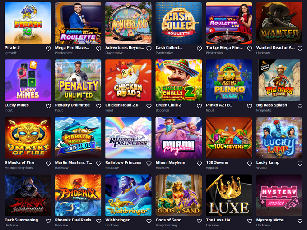The height and width of the screenshot is (230, 307).
Task: Launch the Plinko Aztec 1000 thumbnail
Action: (229, 80)
